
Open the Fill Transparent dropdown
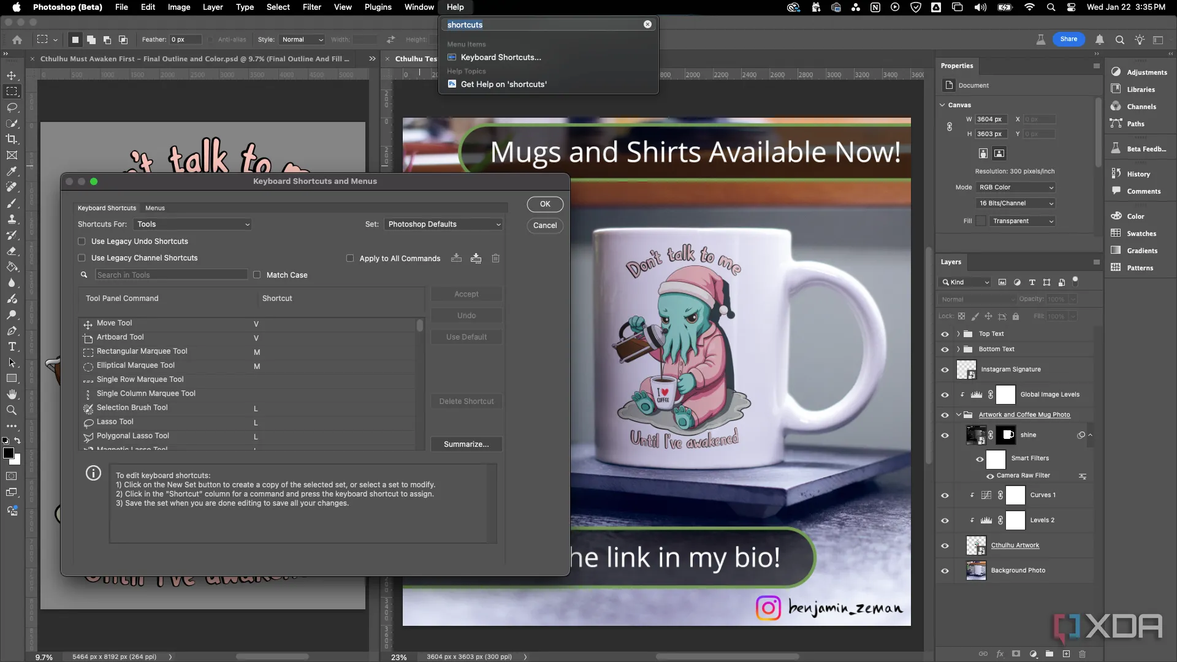coord(1023,221)
